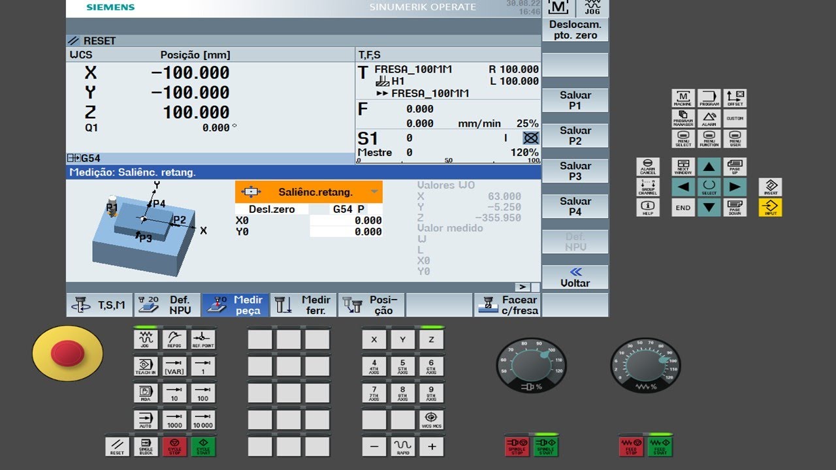
Task: Open the T,S,M softkey
Action: 99,305
